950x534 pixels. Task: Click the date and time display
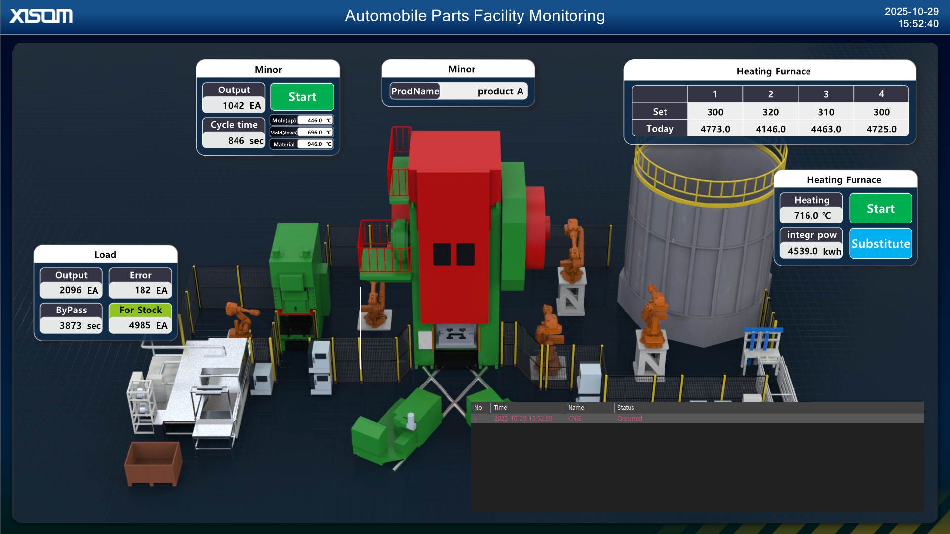911,17
